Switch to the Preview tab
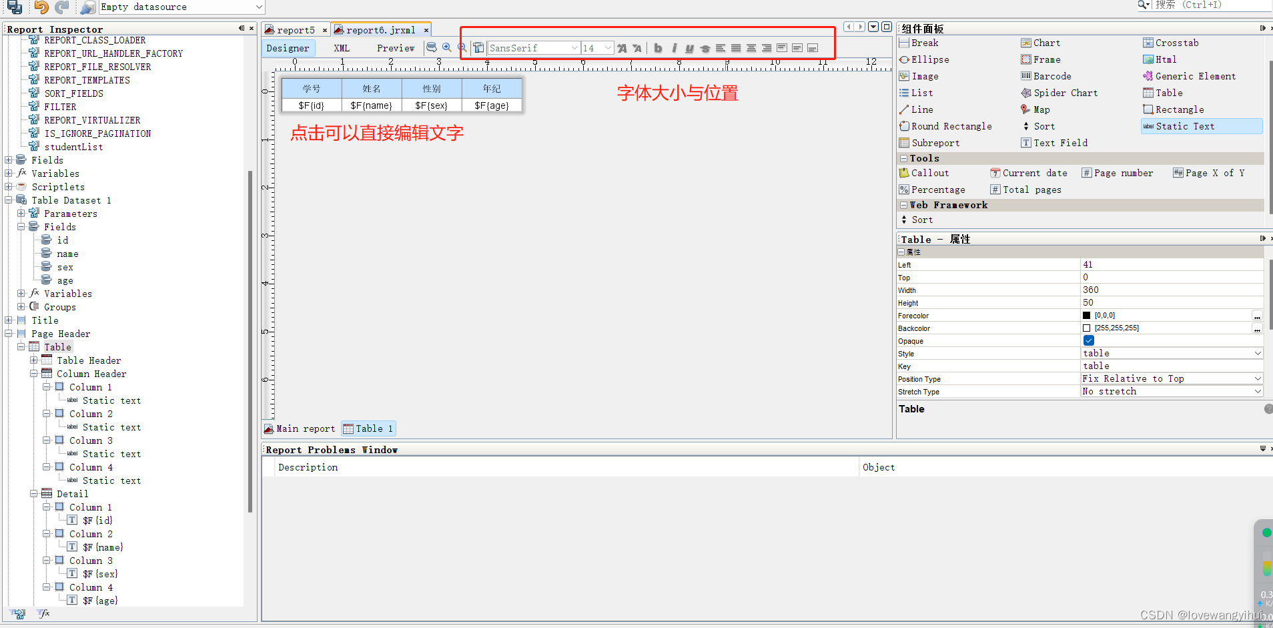The image size is (1273, 628). click(396, 48)
